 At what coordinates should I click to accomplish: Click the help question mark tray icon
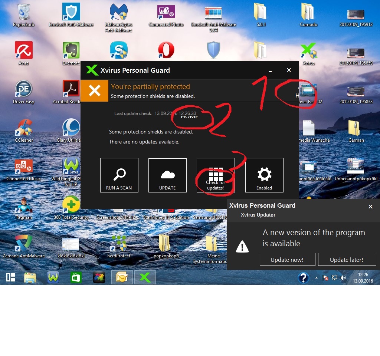(304, 278)
